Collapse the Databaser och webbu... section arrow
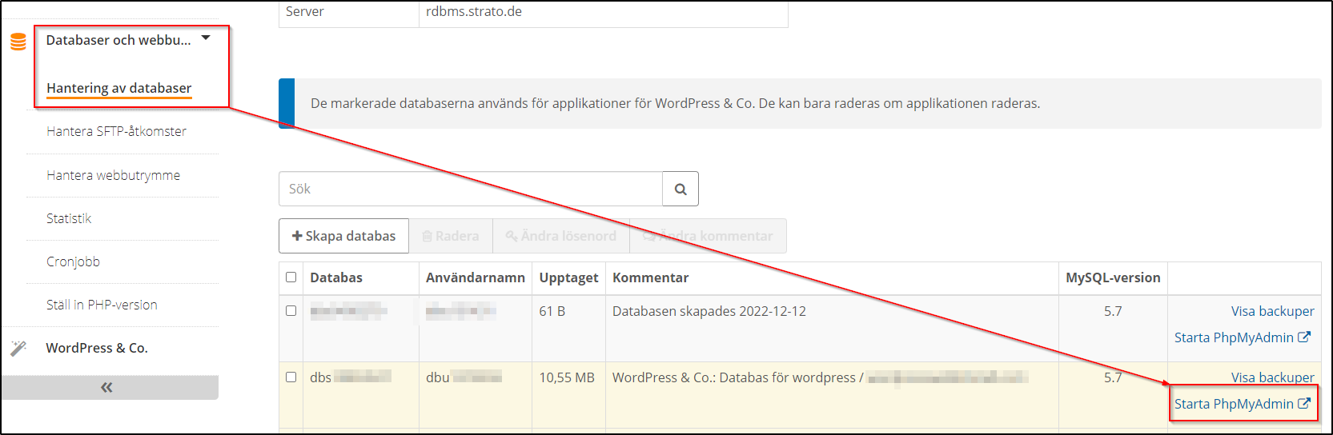This screenshot has height=435, width=1333. [206, 38]
